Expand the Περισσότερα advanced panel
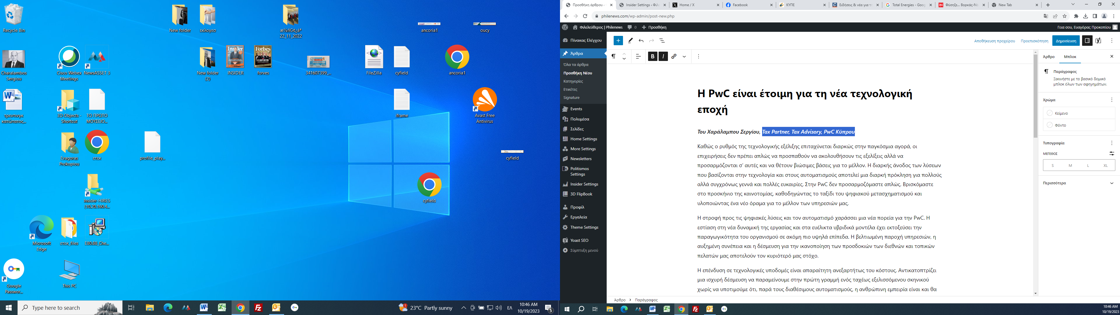 tap(1079, 183)
